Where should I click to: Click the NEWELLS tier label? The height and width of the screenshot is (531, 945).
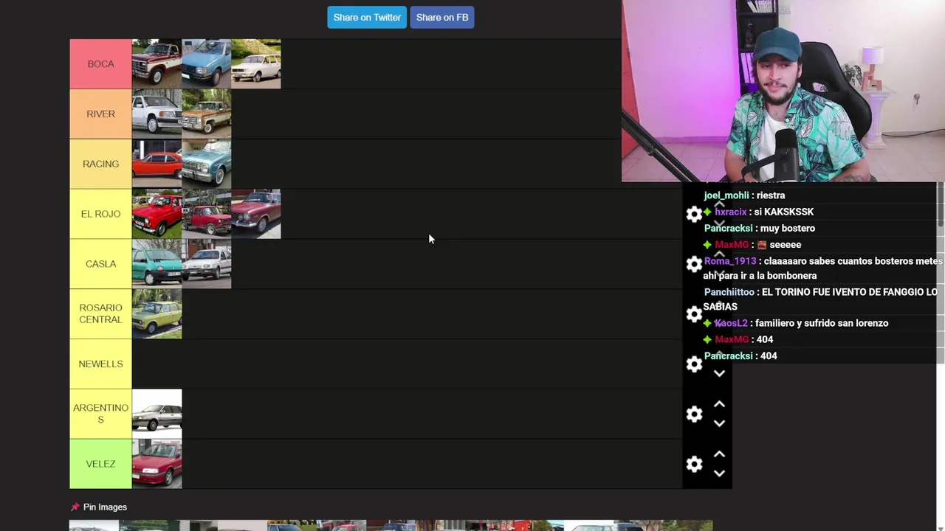point(100,364)
